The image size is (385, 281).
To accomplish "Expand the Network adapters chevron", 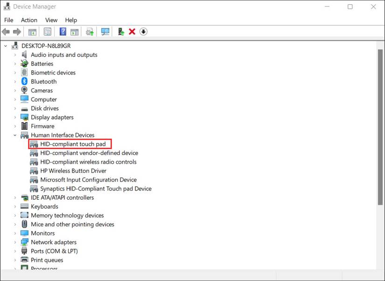I will [15, 242].
